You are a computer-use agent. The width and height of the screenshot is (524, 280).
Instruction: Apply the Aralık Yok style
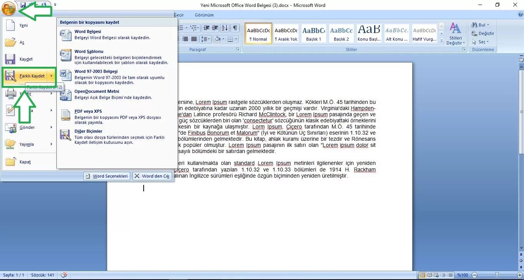(286, 33)
